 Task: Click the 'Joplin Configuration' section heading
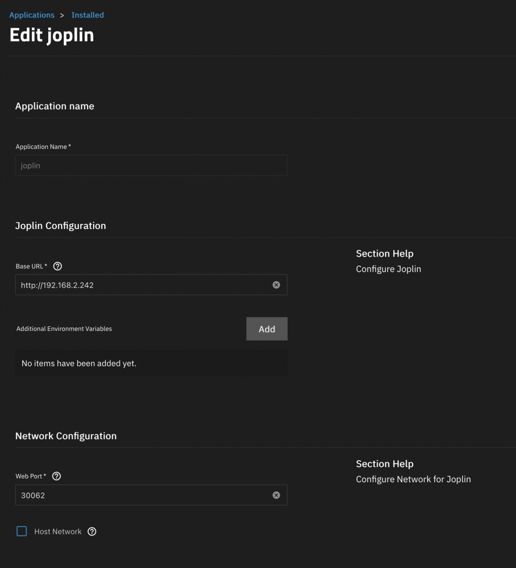coord(60,226)
